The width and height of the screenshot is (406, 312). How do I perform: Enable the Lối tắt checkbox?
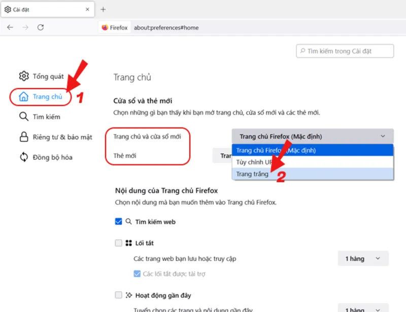(x=119, y=243)
